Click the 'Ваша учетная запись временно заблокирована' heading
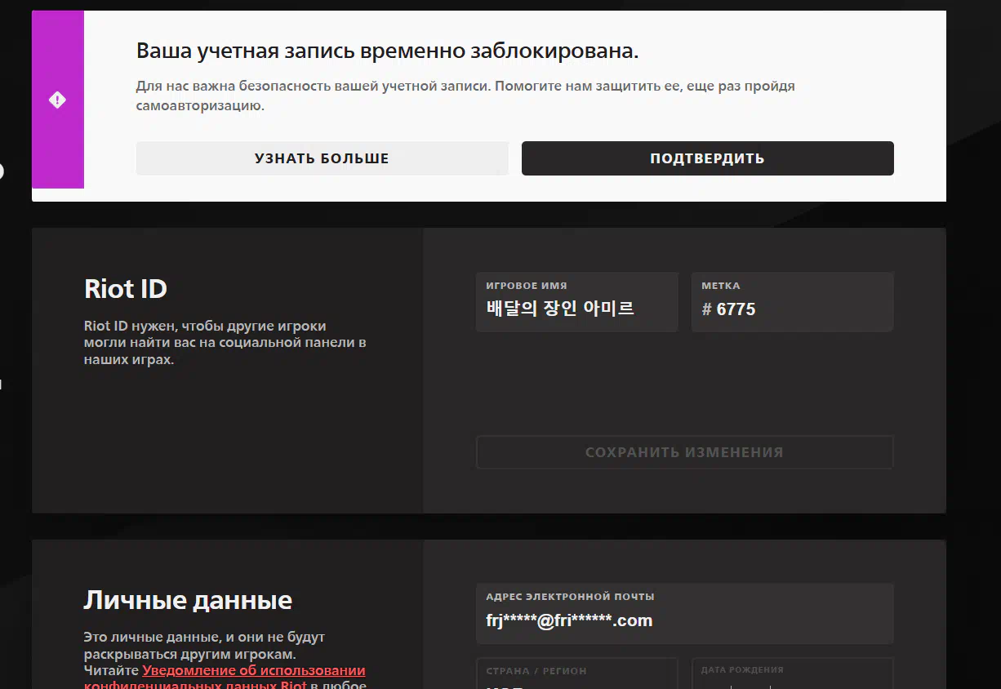Image resolution: width=1001 pixels, height=689 pixels. point(387,51)
